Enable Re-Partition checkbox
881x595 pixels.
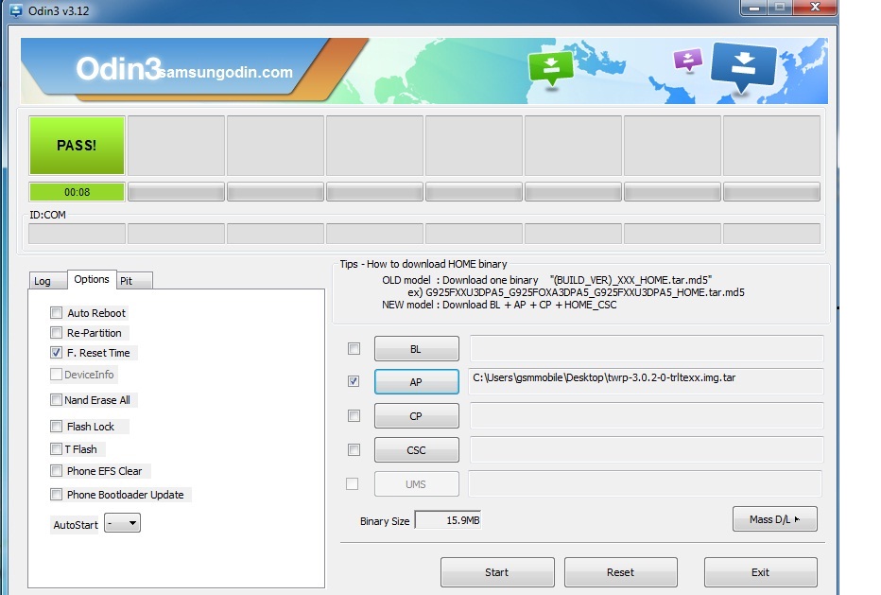56,332
